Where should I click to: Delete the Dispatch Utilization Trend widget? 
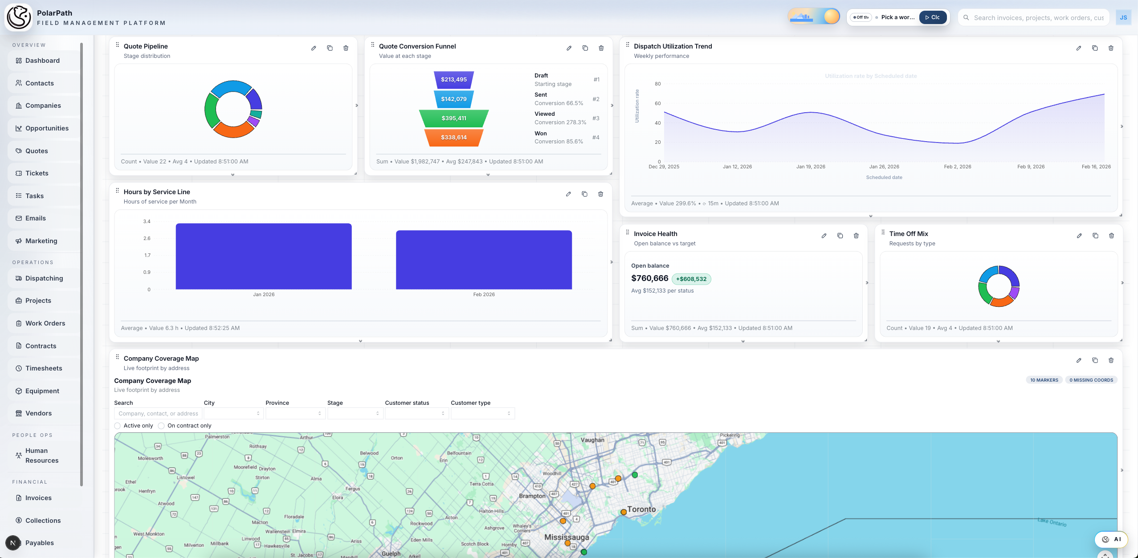coord(1111,48)
